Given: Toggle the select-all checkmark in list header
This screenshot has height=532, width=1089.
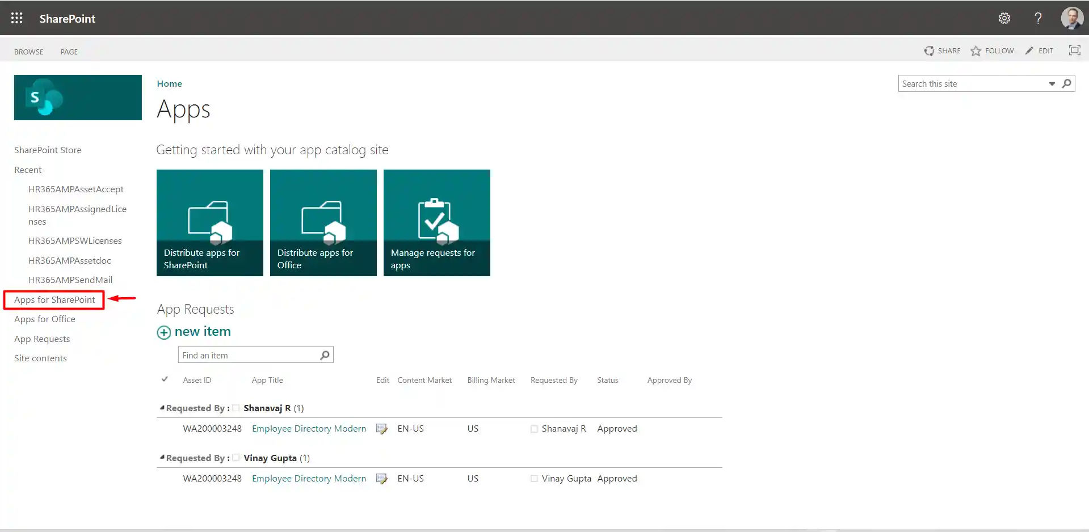Looking at the screenshot, I should tap(165, 379).
